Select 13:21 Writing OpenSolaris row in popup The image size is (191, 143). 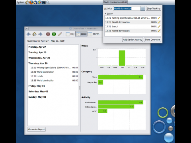[x=133, y=18]
